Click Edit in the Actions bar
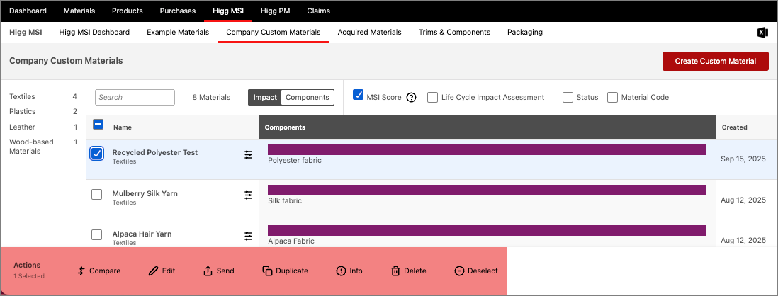The height and width of the screenshot is (296, 778). (x=162, y=271)
